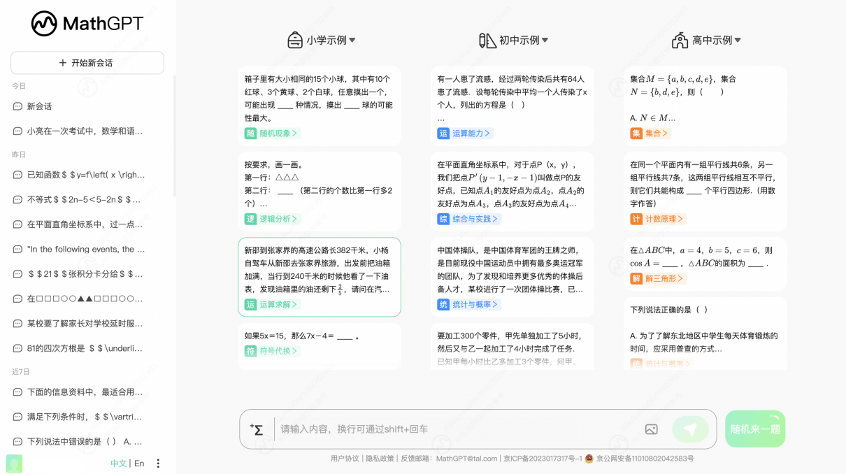Open the 初中示例 dropdown
846x474 pixels.
(546, 40)
